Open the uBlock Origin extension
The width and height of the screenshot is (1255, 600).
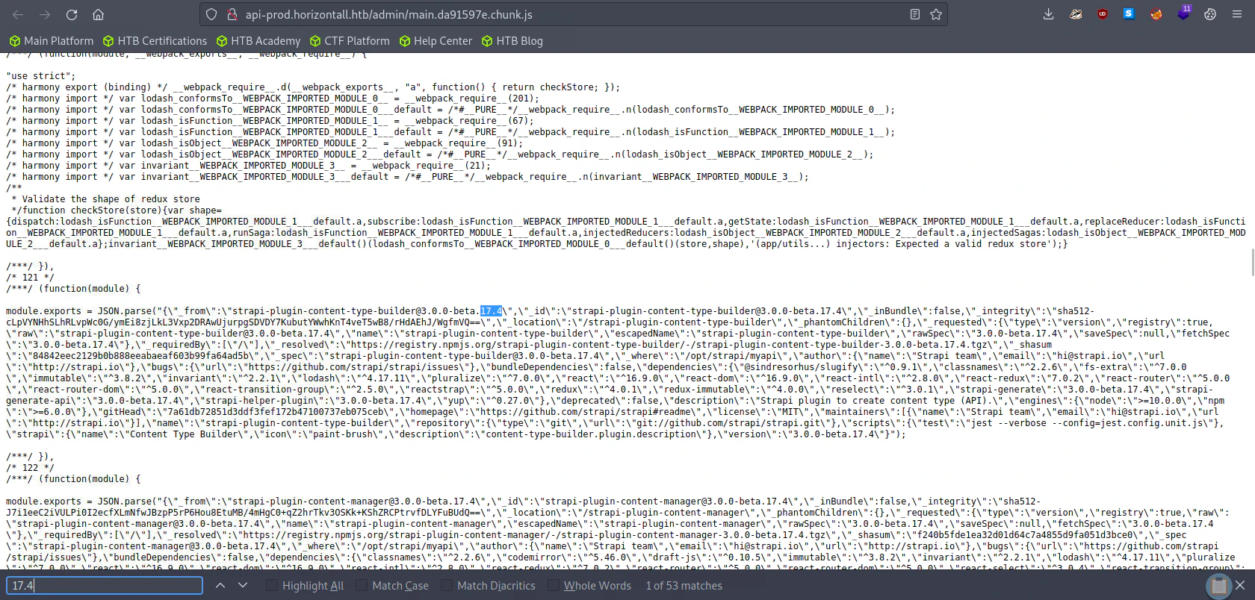[x=1103, y=14]
